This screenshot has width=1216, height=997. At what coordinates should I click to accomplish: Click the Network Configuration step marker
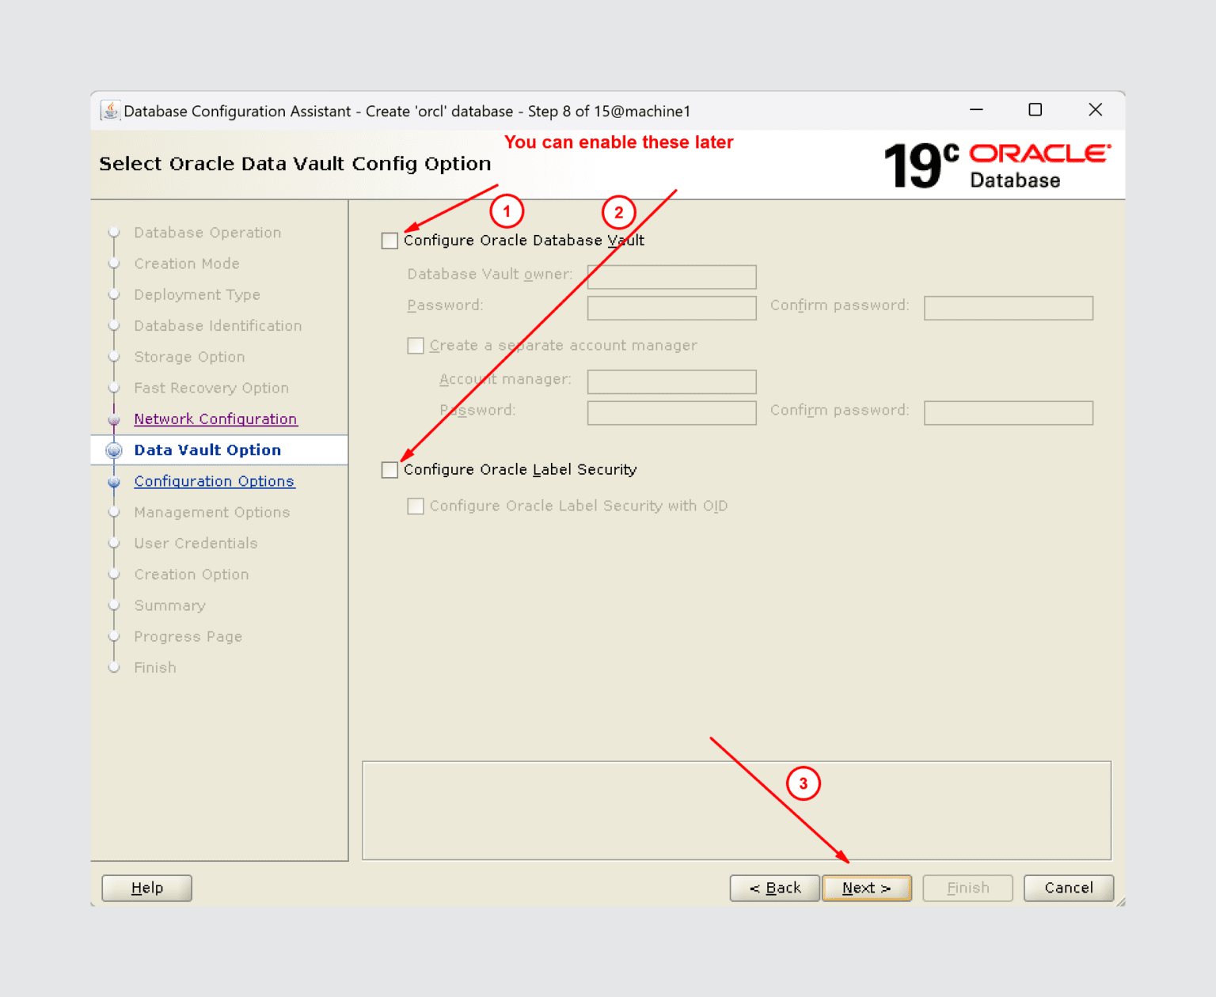[x=114, y=419]
